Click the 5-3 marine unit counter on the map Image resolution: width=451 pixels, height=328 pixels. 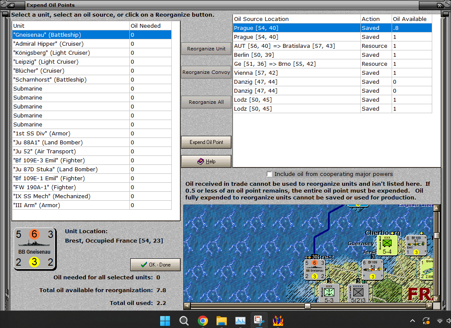point(329,293)
